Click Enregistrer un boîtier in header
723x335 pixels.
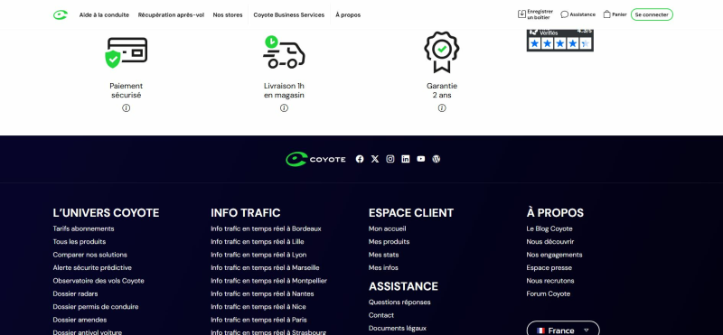click(x=535, y=14)
